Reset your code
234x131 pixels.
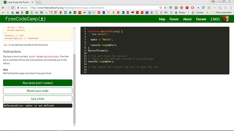[38, 91]
